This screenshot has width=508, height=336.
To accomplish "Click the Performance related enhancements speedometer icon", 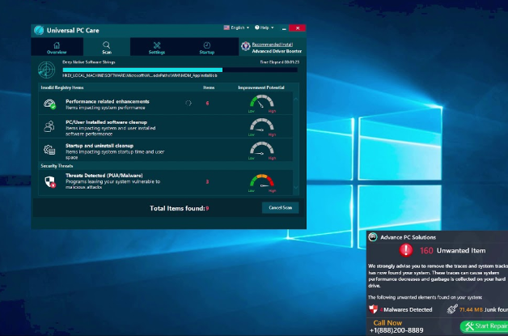I will 49,104.
